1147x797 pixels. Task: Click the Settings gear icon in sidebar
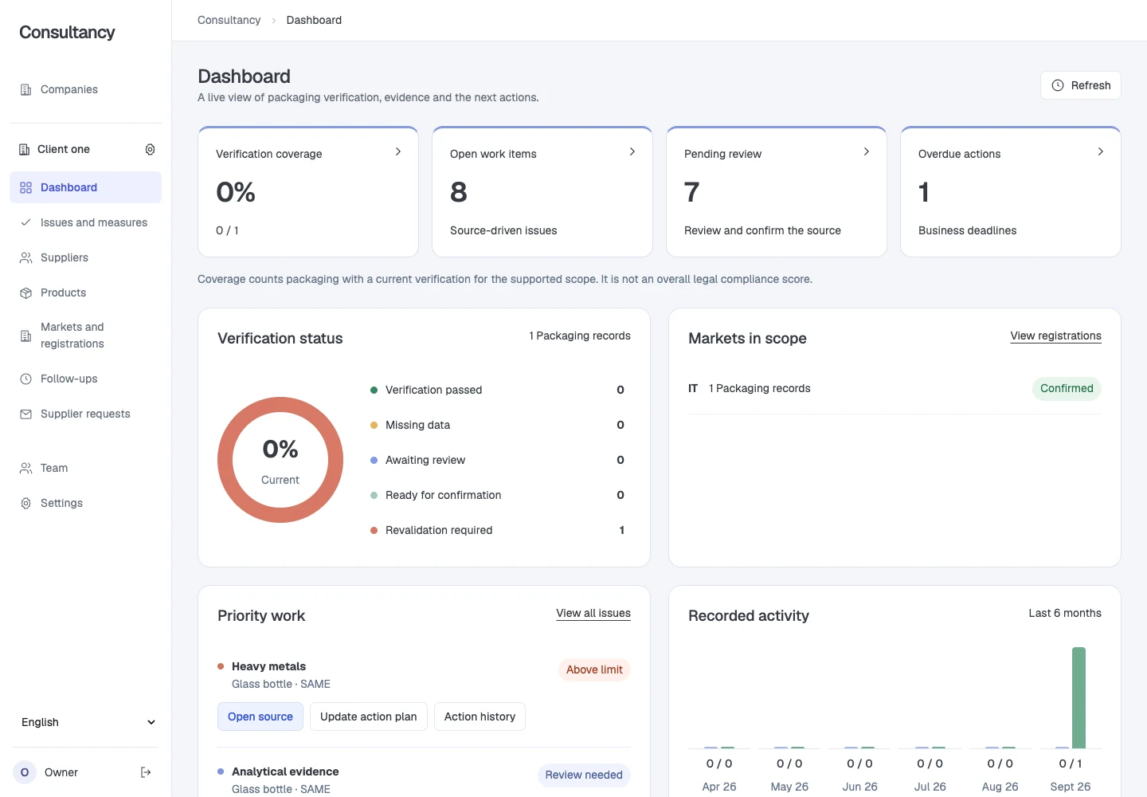25,503
